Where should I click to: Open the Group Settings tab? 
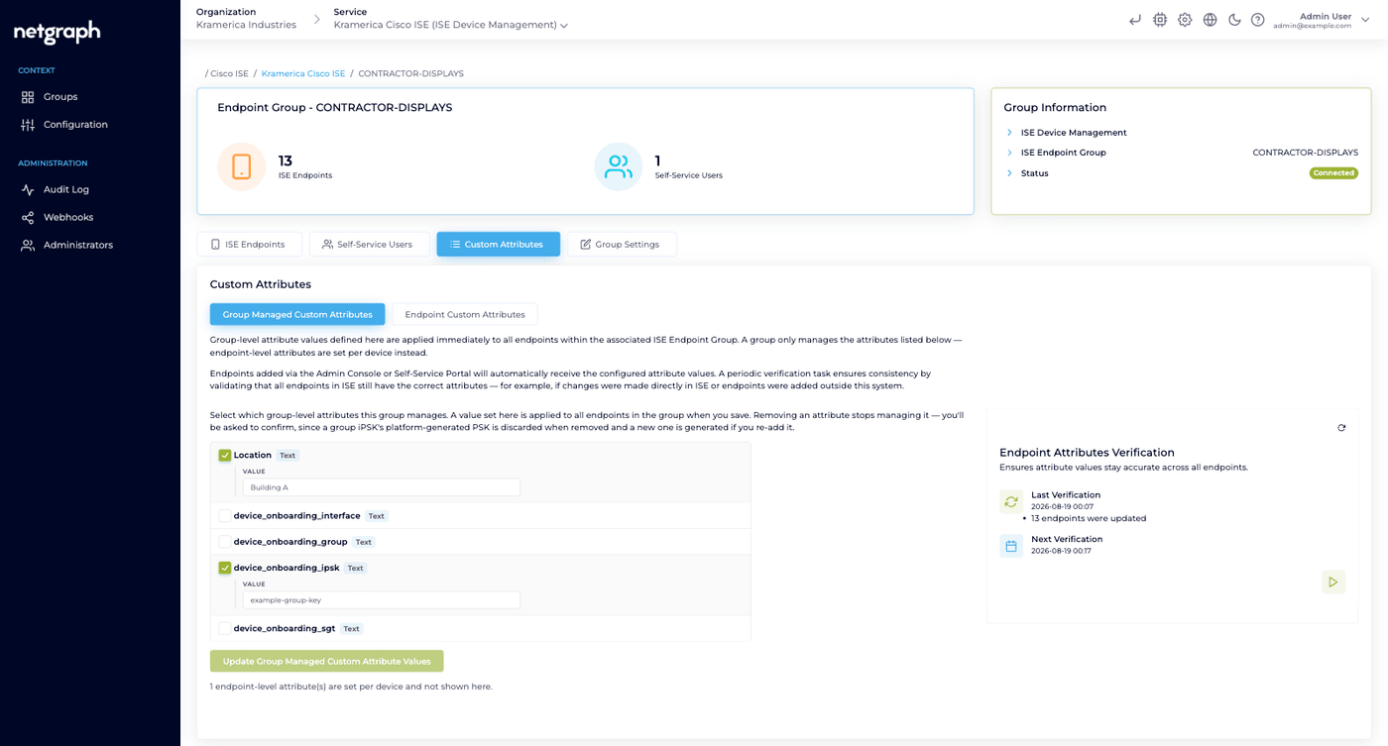622,245
